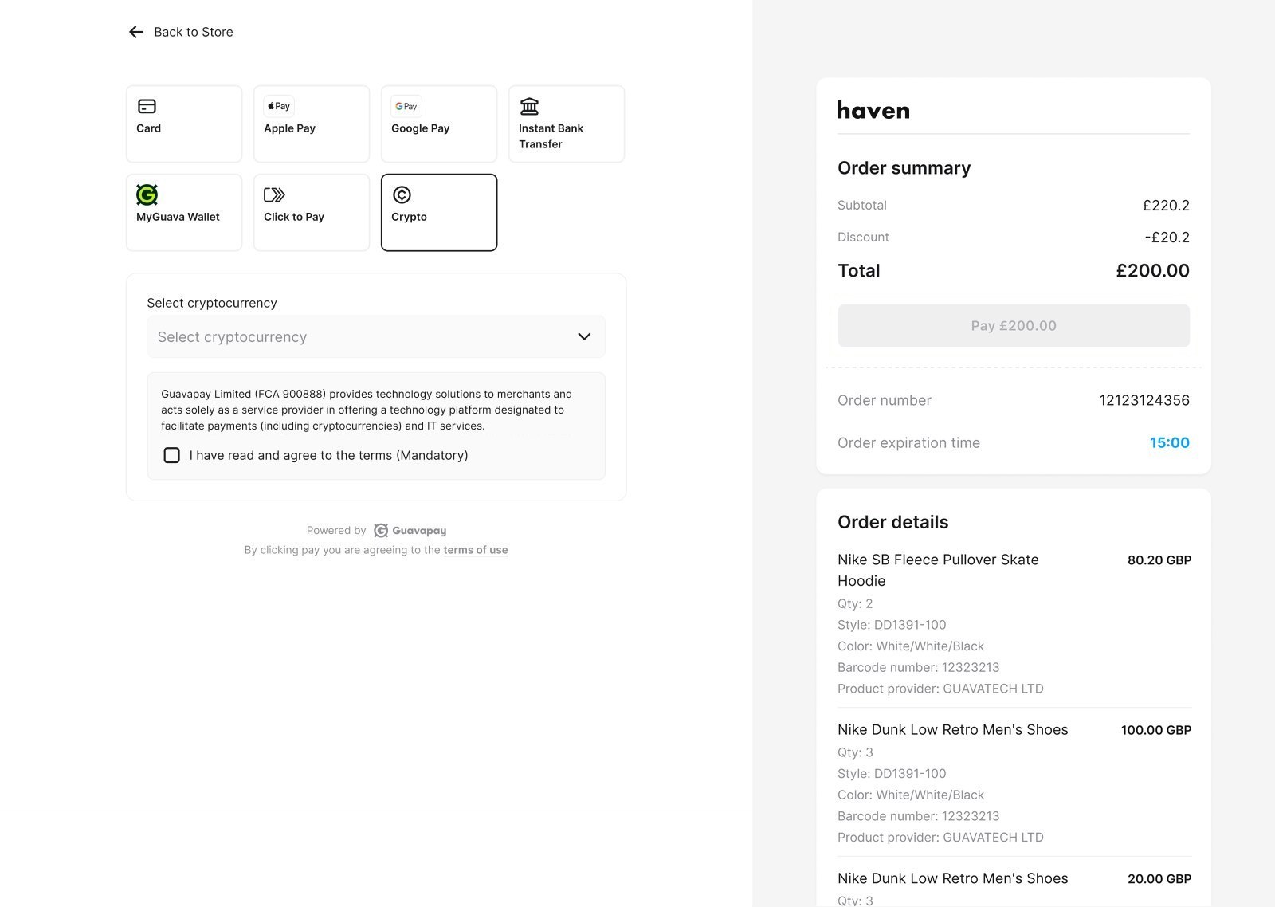Pick the MyGuava Wallet green logo
The image size is (1275, 907).
point(147,194)
